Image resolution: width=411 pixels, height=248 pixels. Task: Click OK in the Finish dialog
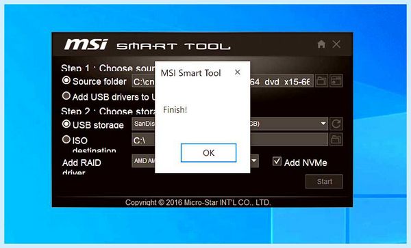pyautogui.click(x=208, y=152)
